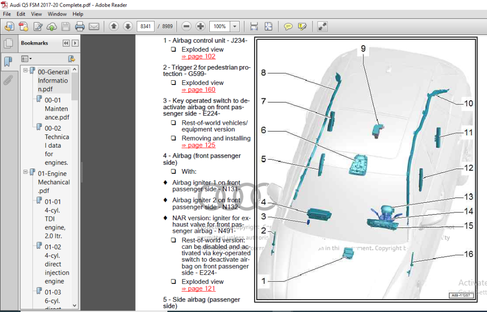Click the find current bookmark icon
487x312 pixels.
(x=71, y=59)
